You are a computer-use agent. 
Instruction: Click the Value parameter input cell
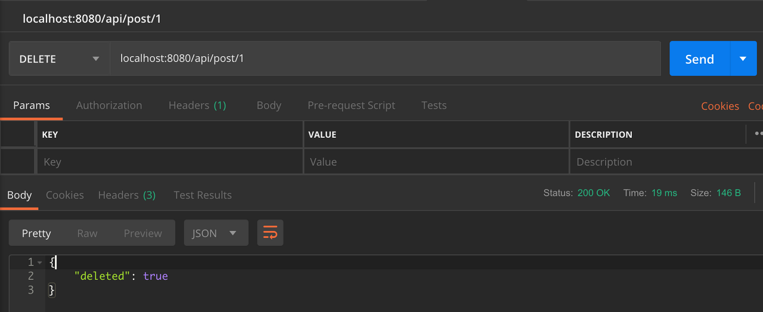tap(436, 162)
